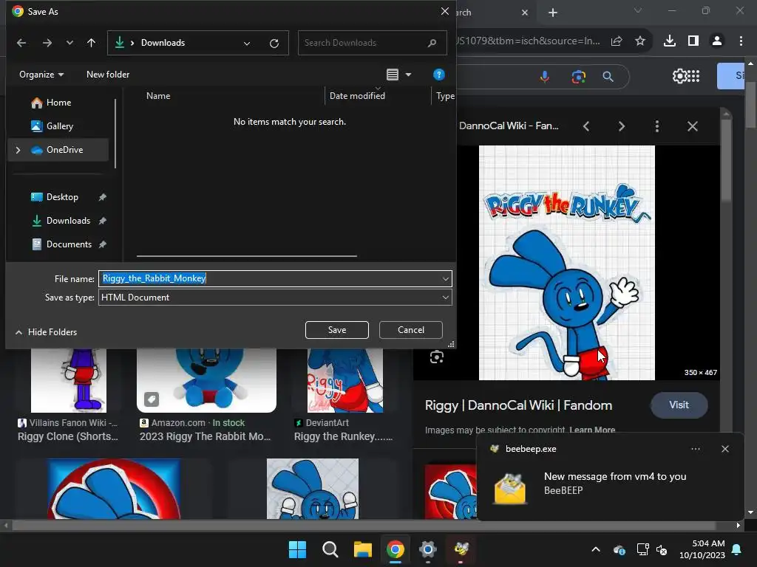Expand Downloads address bar dropdown

tap(247, 44)
